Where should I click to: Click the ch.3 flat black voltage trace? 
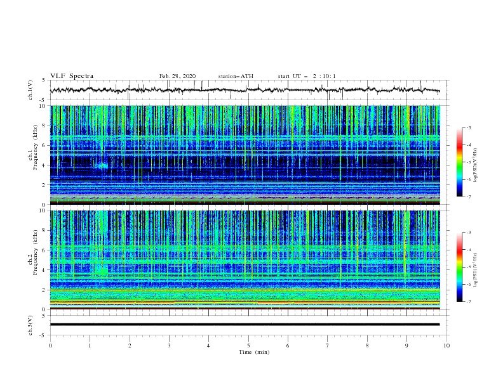(245, 325)
